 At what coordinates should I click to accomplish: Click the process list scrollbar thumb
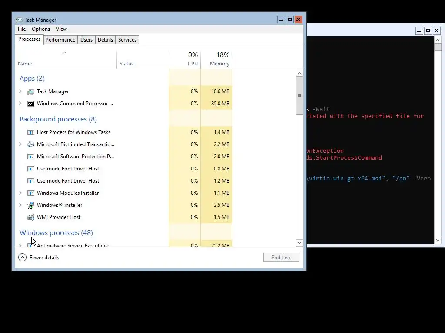[x=299, y=95]
